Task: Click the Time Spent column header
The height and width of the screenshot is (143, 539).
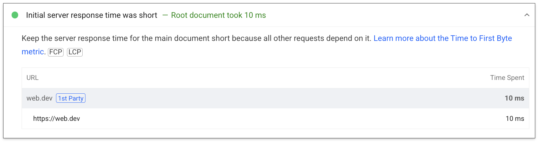Action: [x=507, y=78]
